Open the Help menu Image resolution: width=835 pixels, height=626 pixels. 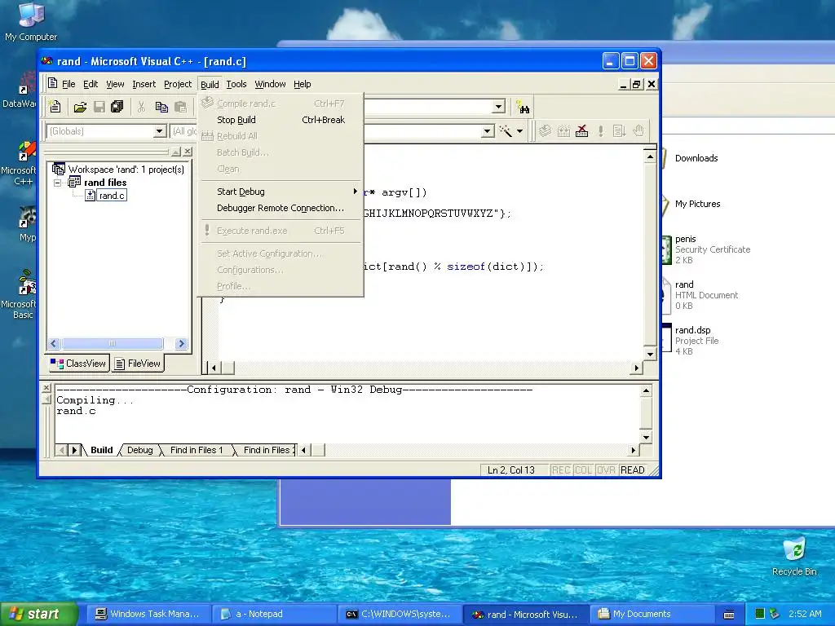coord(302,84)
